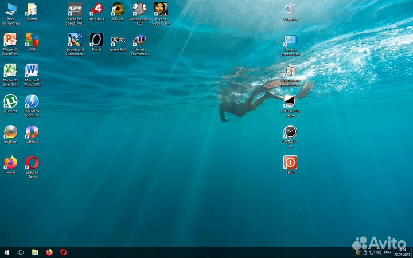Click the Xpand Rally desktop shortcut
The image size is (413, 258).
[118, 40]
